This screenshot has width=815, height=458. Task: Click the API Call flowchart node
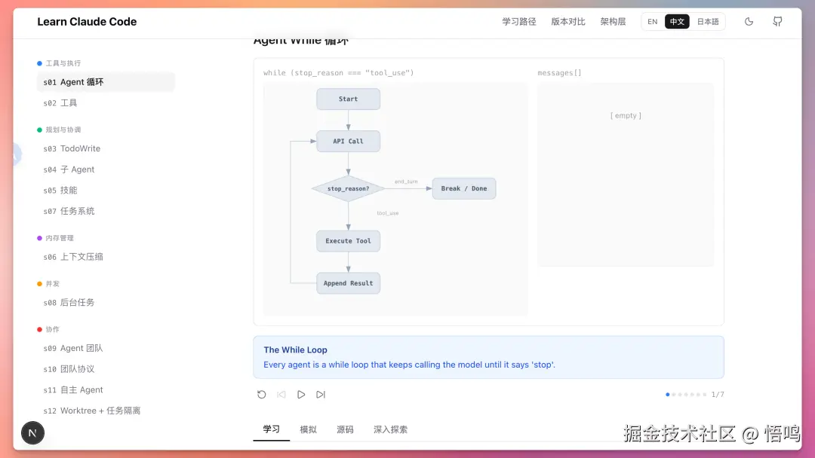point(348,141)
